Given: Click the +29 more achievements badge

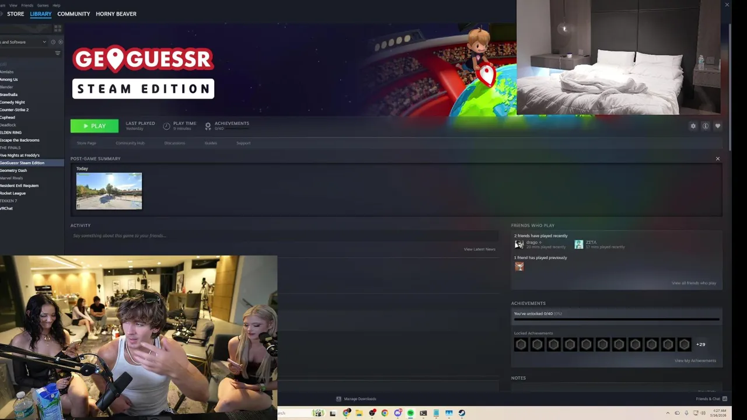Looking at the screenshot, I should pyautogui.click(x=700, y=344).
